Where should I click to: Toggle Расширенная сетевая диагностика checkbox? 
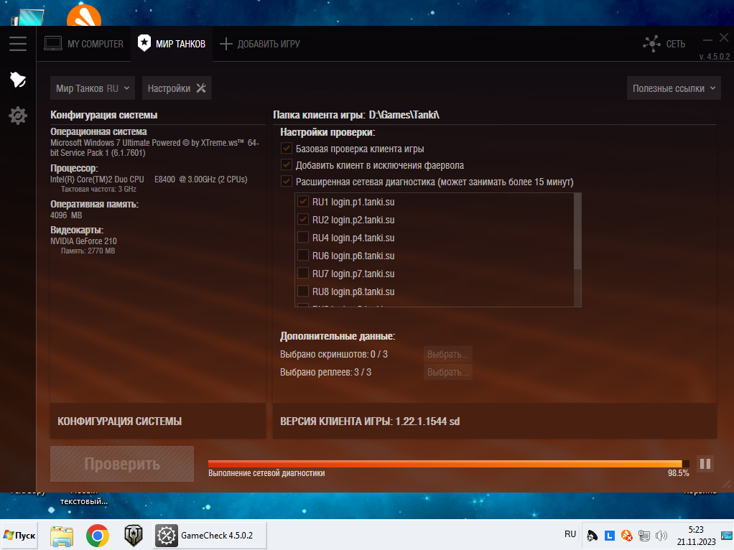[x=286, y=181]
